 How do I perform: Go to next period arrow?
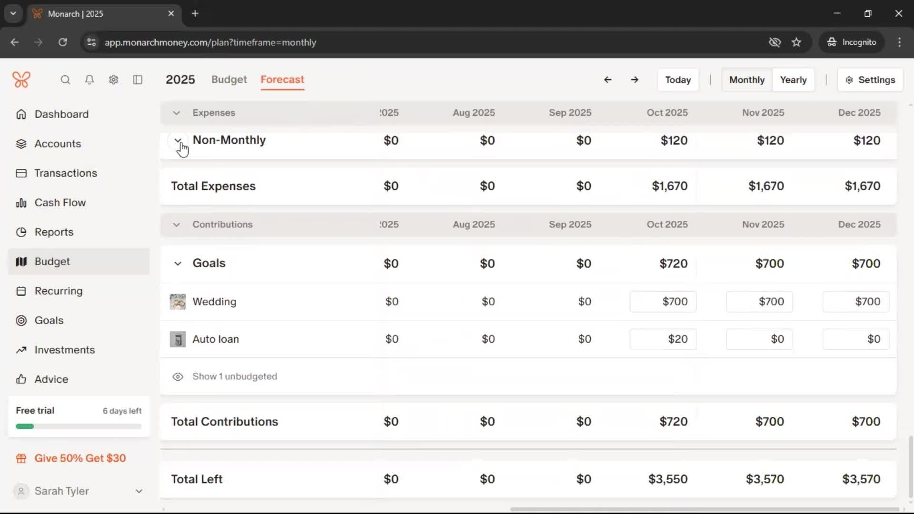(x=635, y=79)
